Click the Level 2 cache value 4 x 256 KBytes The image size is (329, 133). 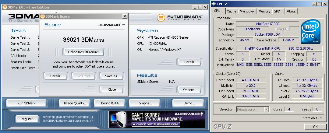click(307, 91)
